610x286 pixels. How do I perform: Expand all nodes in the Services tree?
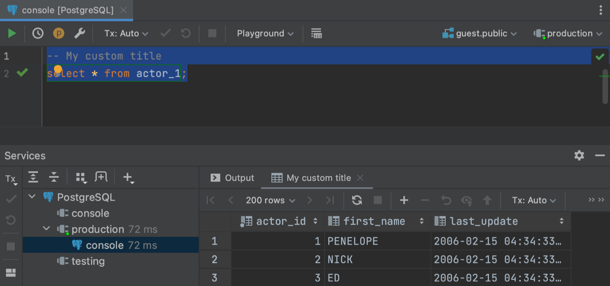[x=33, y=177]
